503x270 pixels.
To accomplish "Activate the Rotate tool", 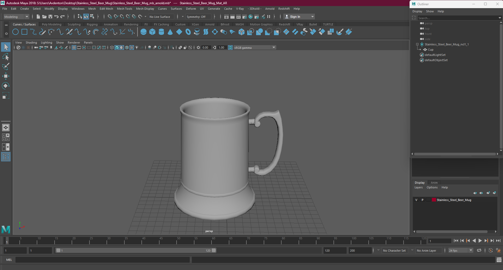I will 6,86.
